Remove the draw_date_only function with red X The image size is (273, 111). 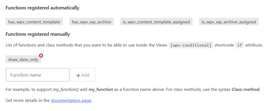(41, 56)
